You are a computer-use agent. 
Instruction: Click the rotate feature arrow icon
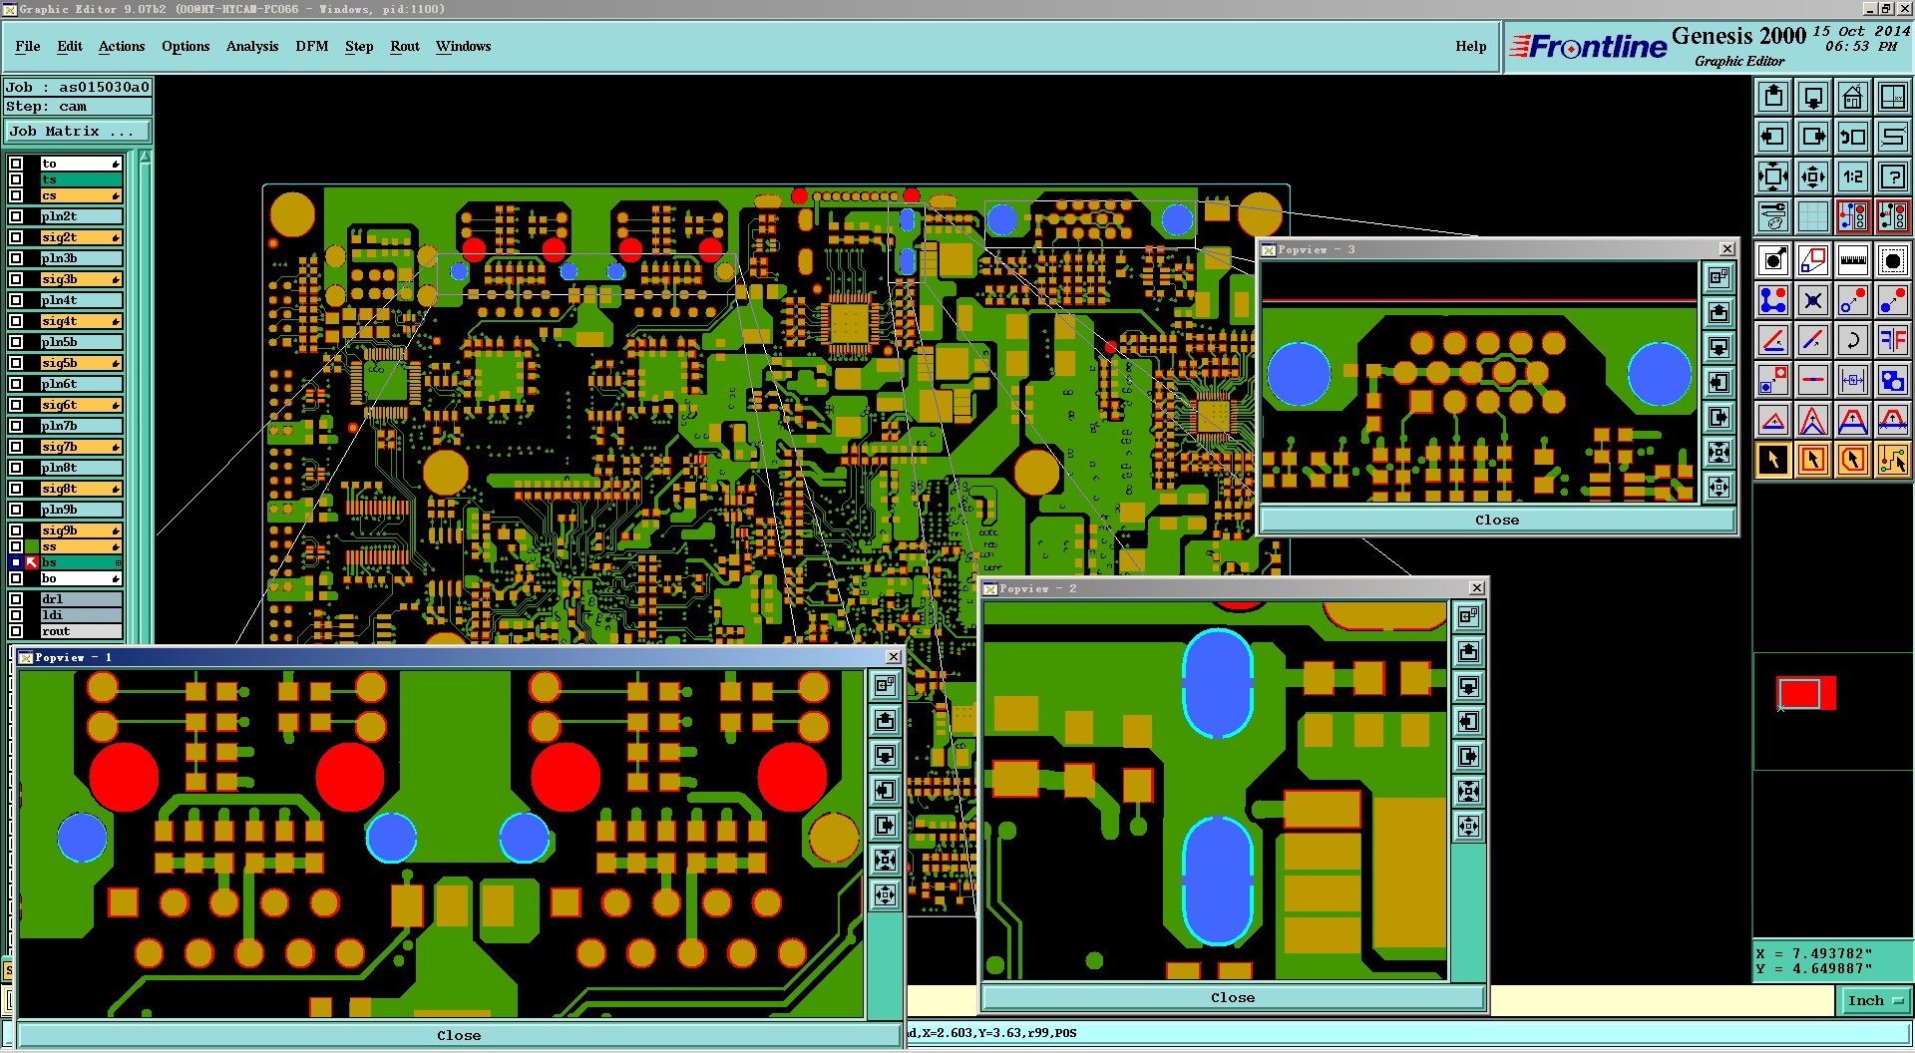point(1852,340)
